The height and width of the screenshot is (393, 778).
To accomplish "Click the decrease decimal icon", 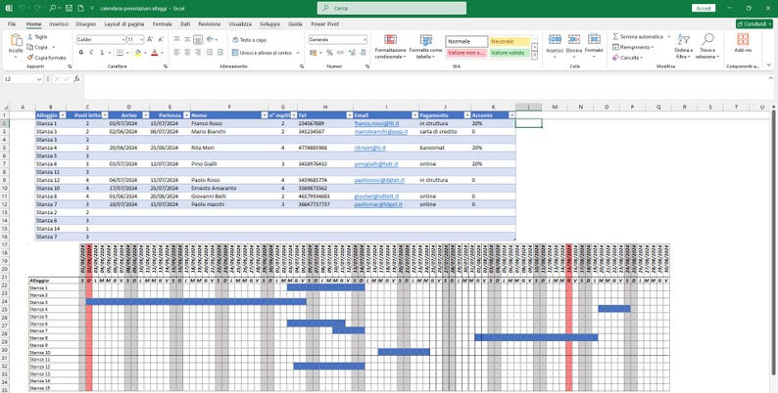I will 363,53.
